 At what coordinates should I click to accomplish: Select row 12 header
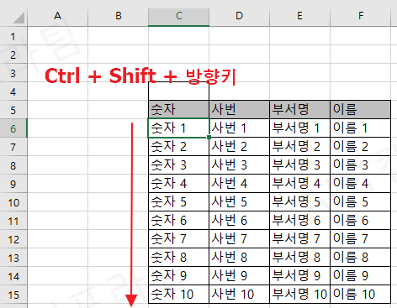tap(13, 239)
